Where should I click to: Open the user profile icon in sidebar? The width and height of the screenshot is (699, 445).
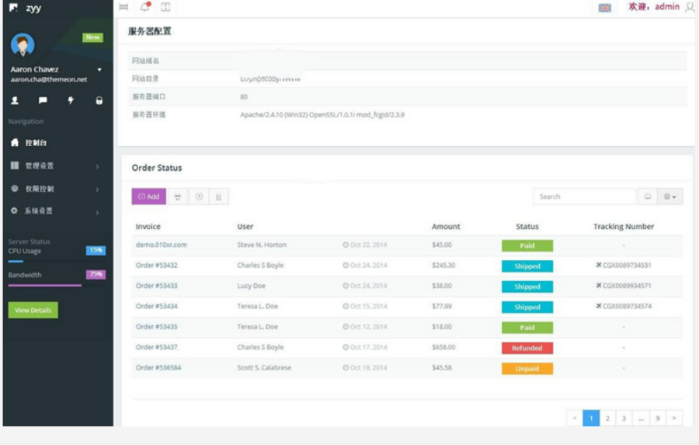[x=15, y=100]
